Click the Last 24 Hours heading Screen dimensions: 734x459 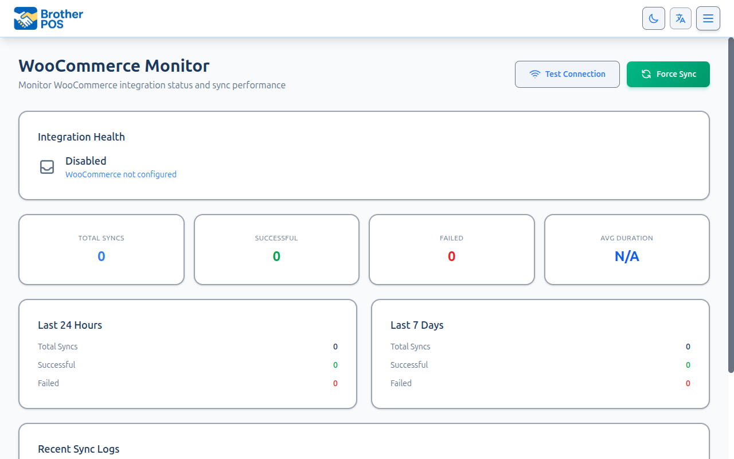point(70,325)
